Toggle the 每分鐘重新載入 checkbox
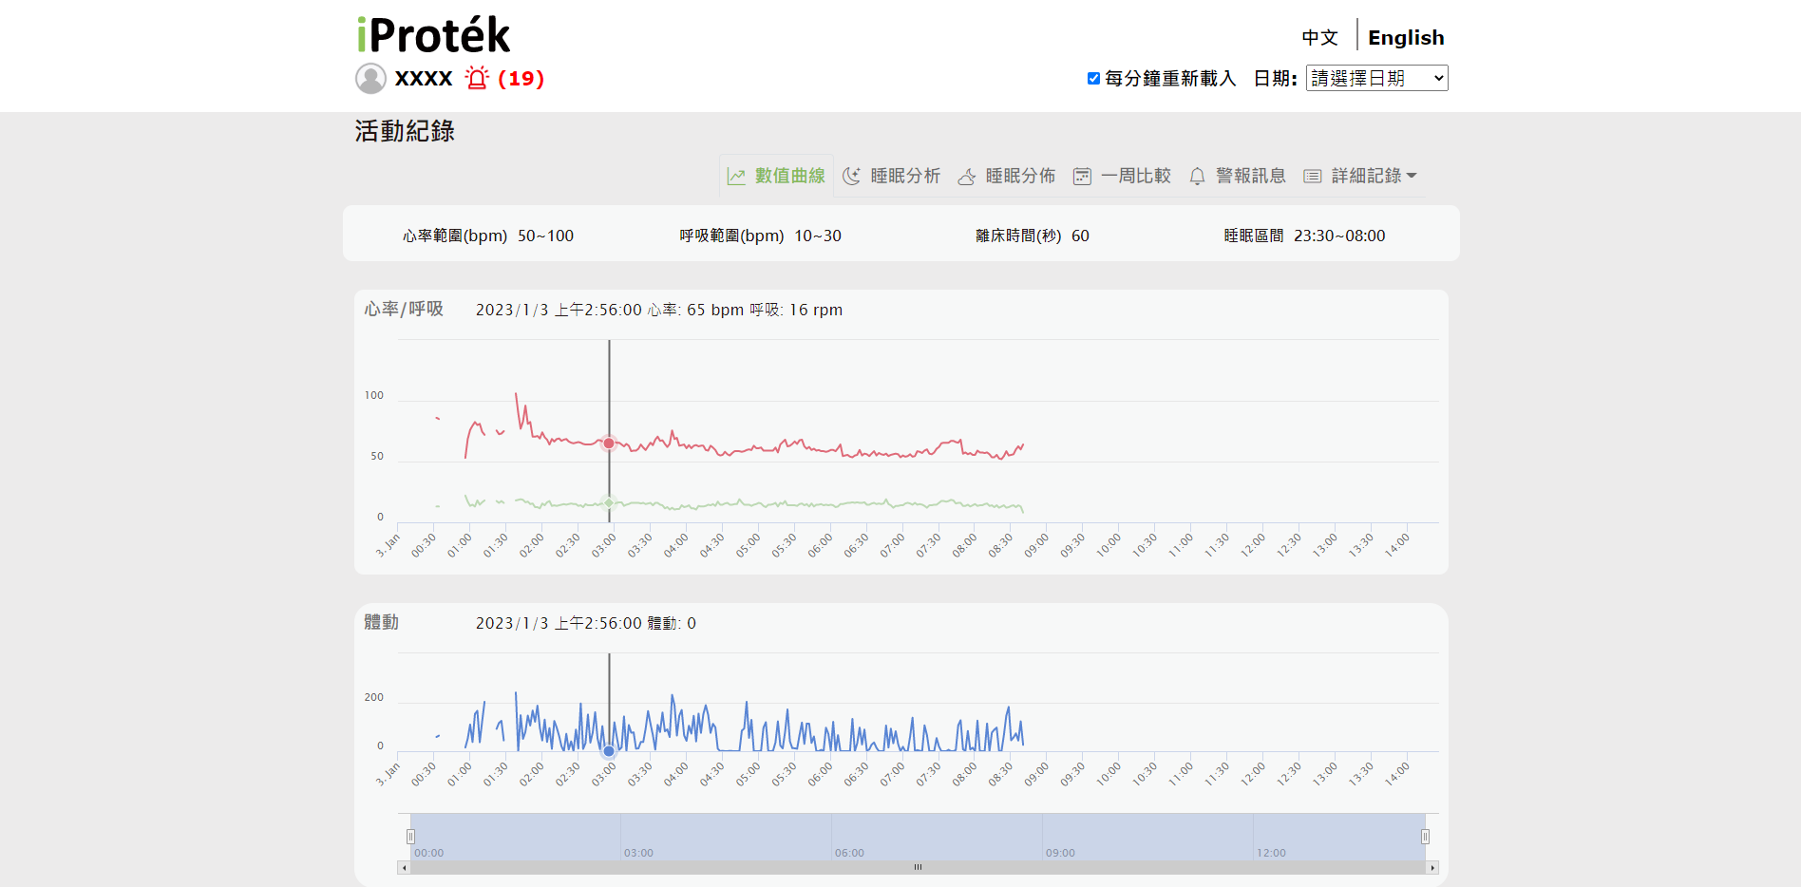The width and height of the screenshot is (1801, 887). [x=1093, y=79]
